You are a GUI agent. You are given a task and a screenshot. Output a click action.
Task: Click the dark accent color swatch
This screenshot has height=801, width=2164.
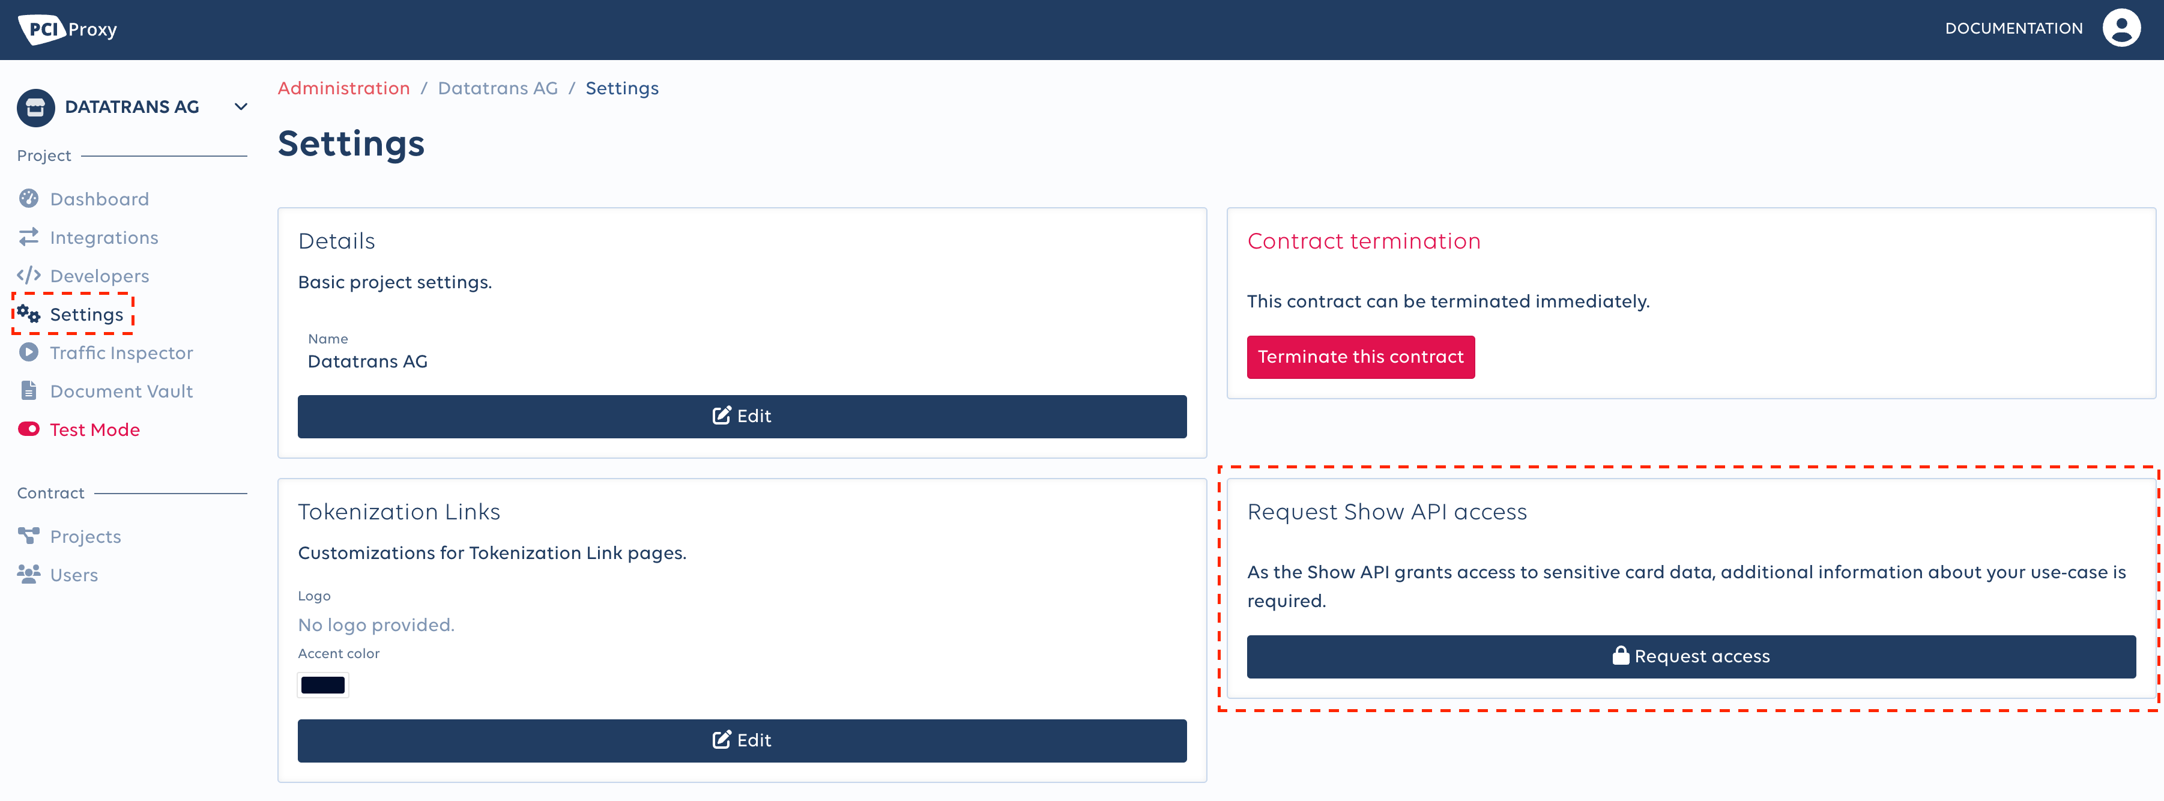click(x=322, y=685)
